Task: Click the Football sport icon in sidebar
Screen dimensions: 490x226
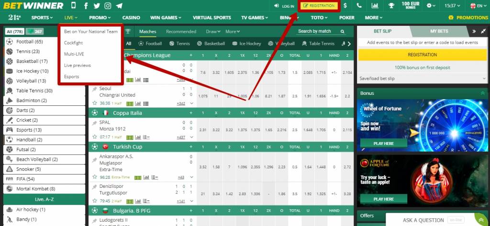Action: click(x=10, y=41)
